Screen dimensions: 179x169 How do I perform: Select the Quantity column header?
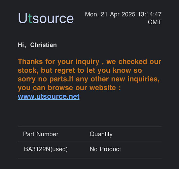(x=101, y=134)
